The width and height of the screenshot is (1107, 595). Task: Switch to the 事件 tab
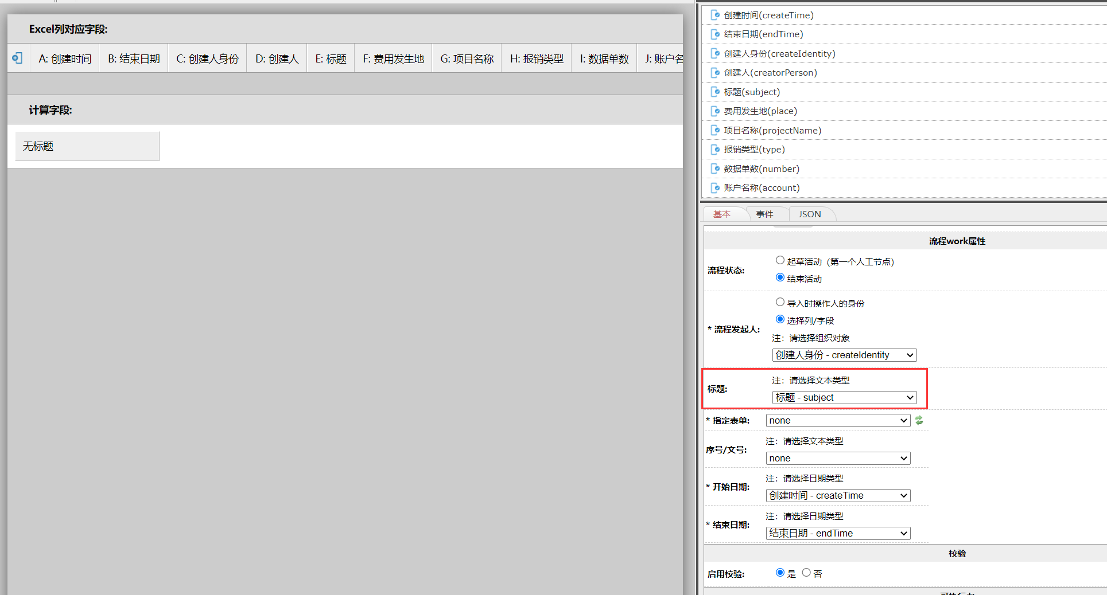point(764,214)
